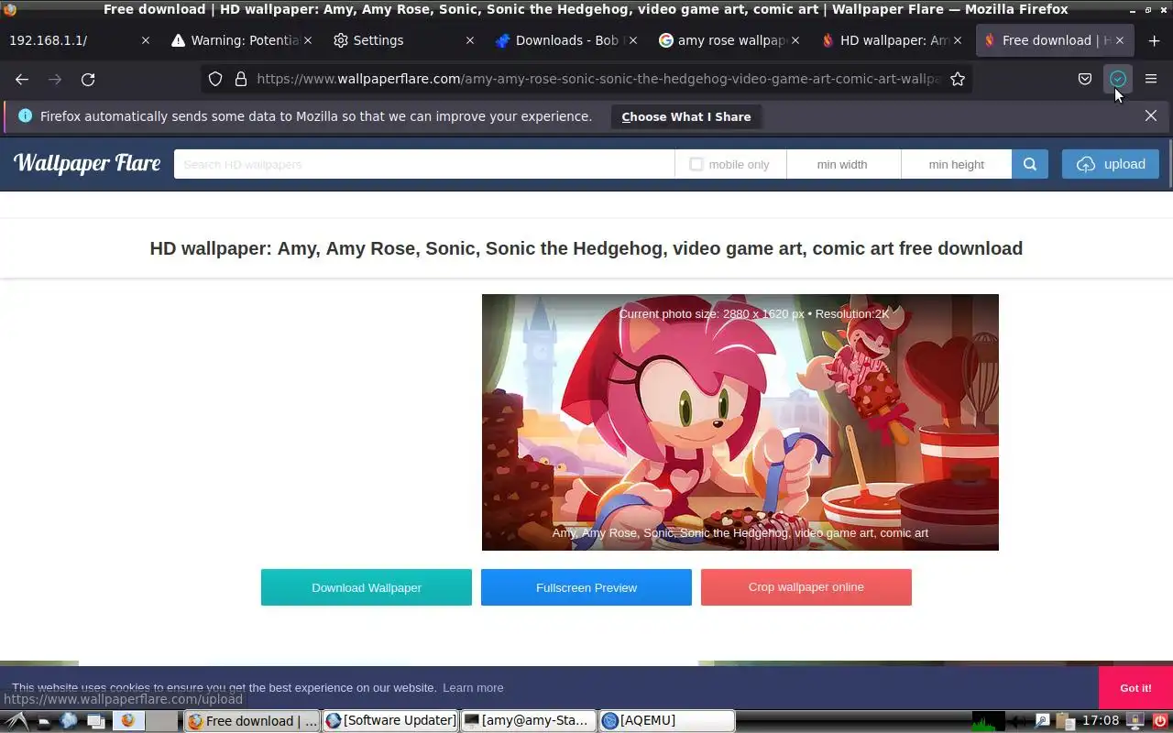Focus the Search HD wallpapers field
The width and height of the screenshot is (1173, 733).
(424, 164)
